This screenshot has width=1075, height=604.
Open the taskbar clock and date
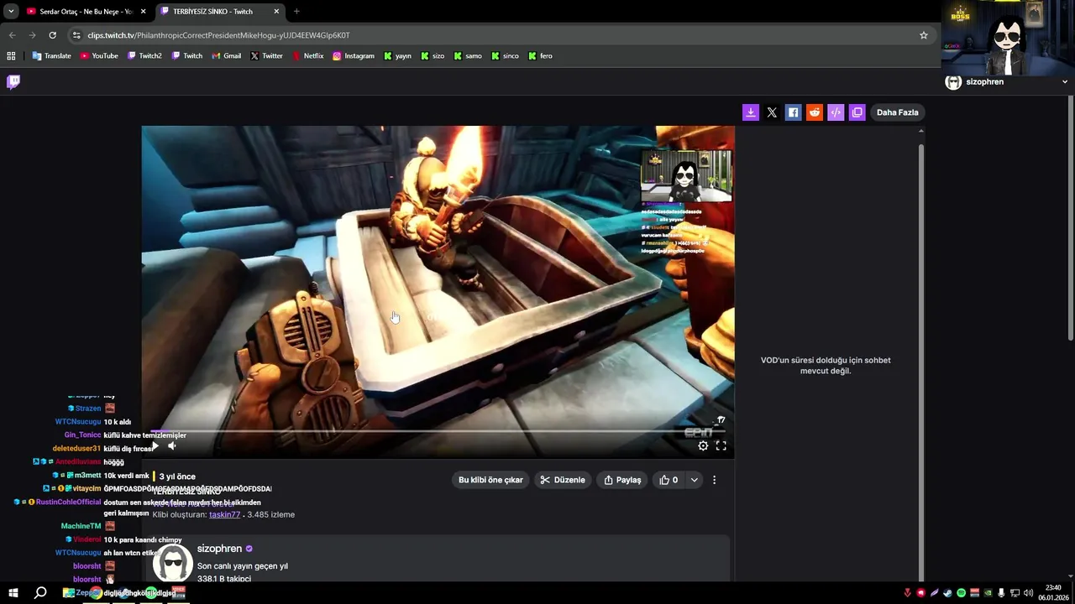1053,593
